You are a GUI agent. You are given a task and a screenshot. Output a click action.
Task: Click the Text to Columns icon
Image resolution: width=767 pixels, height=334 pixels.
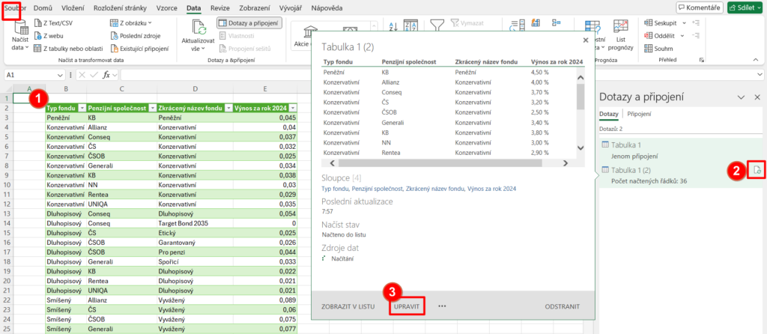(516, 26)
